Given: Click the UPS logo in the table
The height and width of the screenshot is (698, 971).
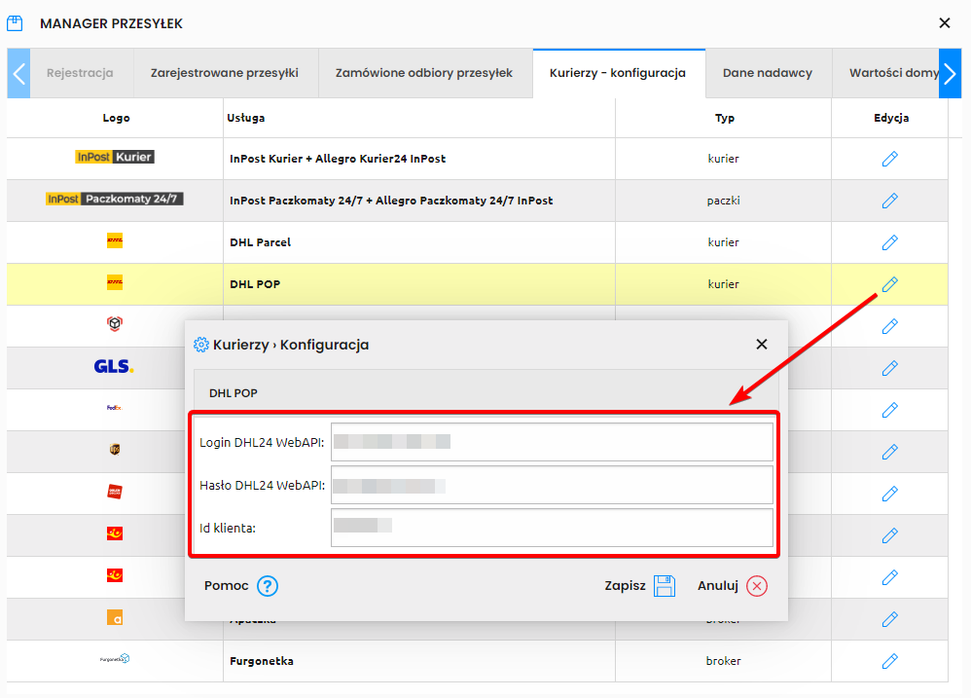Looking at the screenshot, I should [115, 450].
